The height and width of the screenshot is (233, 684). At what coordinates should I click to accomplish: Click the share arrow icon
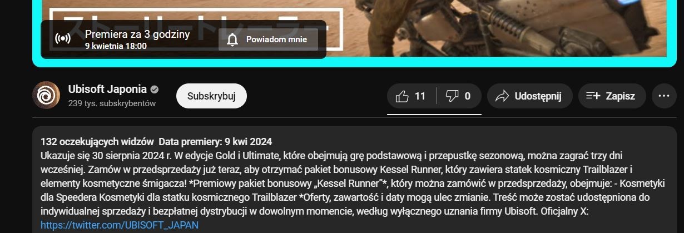coord(502,96)
